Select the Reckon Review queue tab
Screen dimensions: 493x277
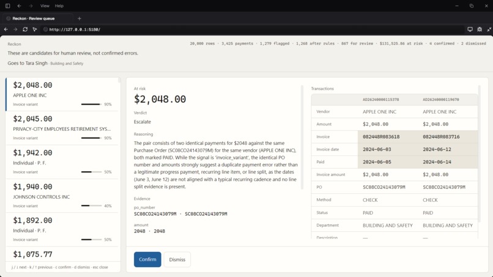click(x=37, y=18)
